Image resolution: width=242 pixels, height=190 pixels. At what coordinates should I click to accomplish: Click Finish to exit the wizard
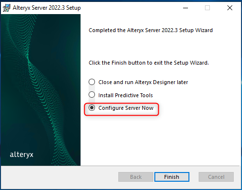pos(172,177)
